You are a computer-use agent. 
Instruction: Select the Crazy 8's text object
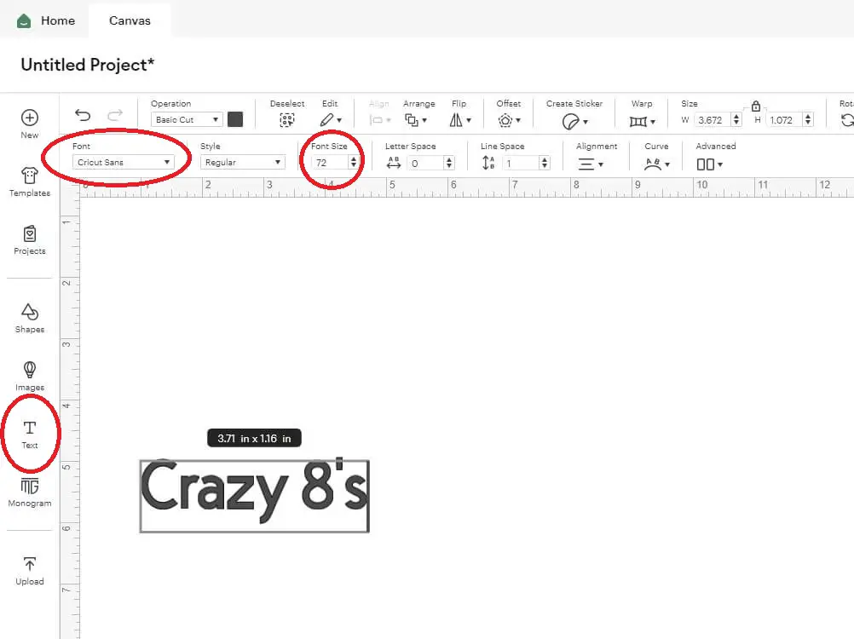(x=254, y=495)
